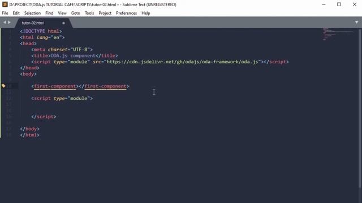Maximize the Sublime Text window
Screen dimensions: 362x203
pyautogui.click(x=339, y=5)
